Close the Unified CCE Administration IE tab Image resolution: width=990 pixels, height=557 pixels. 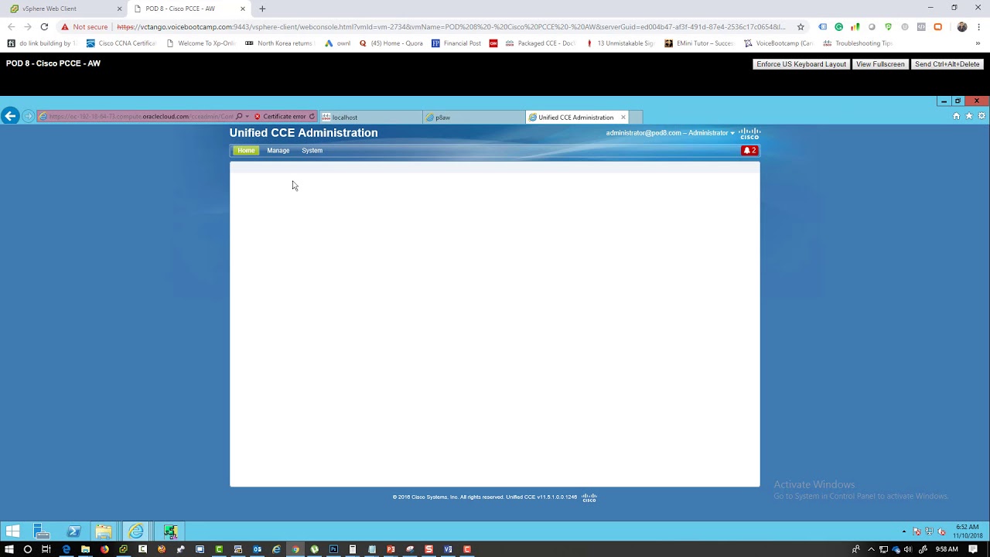point(623,118)
